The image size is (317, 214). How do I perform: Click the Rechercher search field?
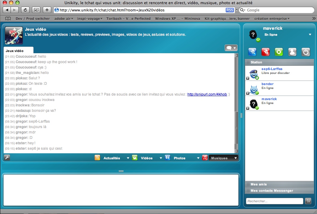pos(275,201)
